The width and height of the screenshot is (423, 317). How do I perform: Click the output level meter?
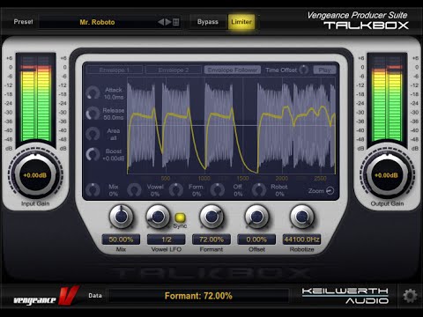387,100
